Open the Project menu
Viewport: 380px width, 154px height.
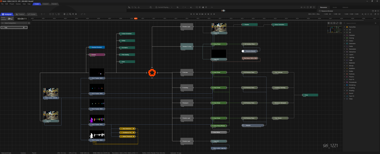click(12, 4)
